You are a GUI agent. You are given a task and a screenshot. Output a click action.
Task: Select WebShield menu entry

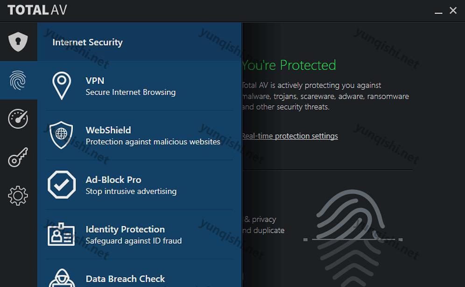140,135
